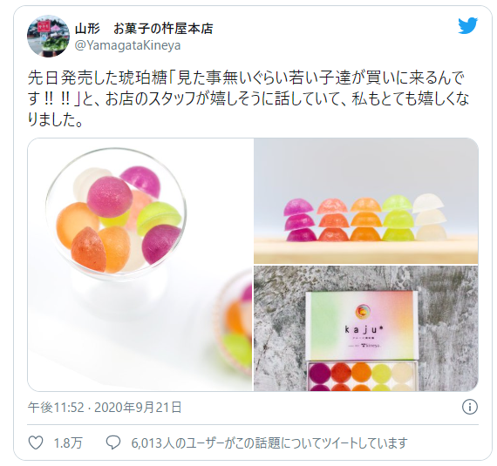Click the orange candy row in the box
497x466 pixels.
click(x=361, y=377)
